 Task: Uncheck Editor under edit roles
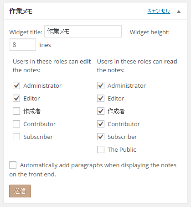(16, 98)
